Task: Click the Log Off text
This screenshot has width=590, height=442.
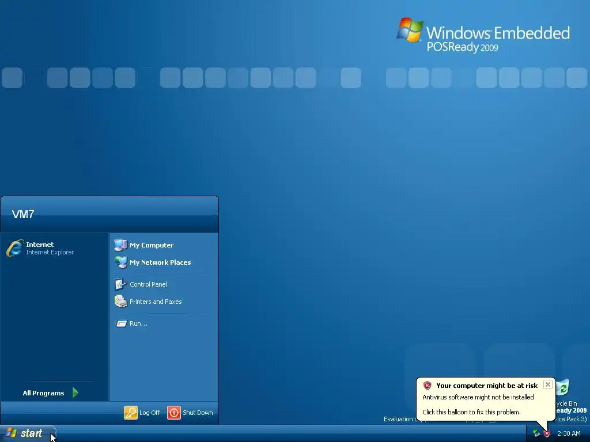Action: click(x=150, y=413)
